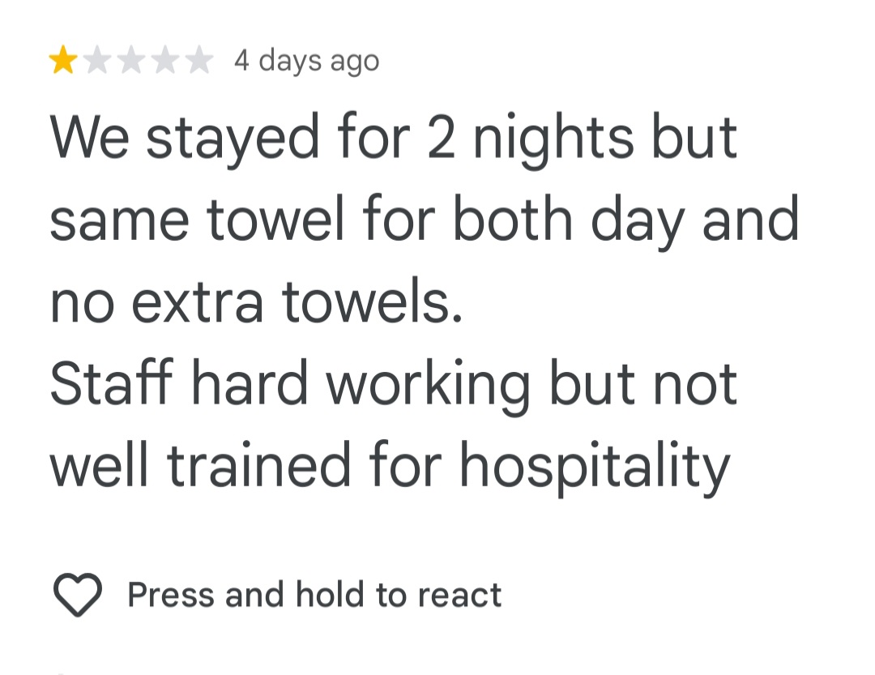Click the fourth gray rating star
Viewport: 875px width, 675px height.
click(165, 60)
